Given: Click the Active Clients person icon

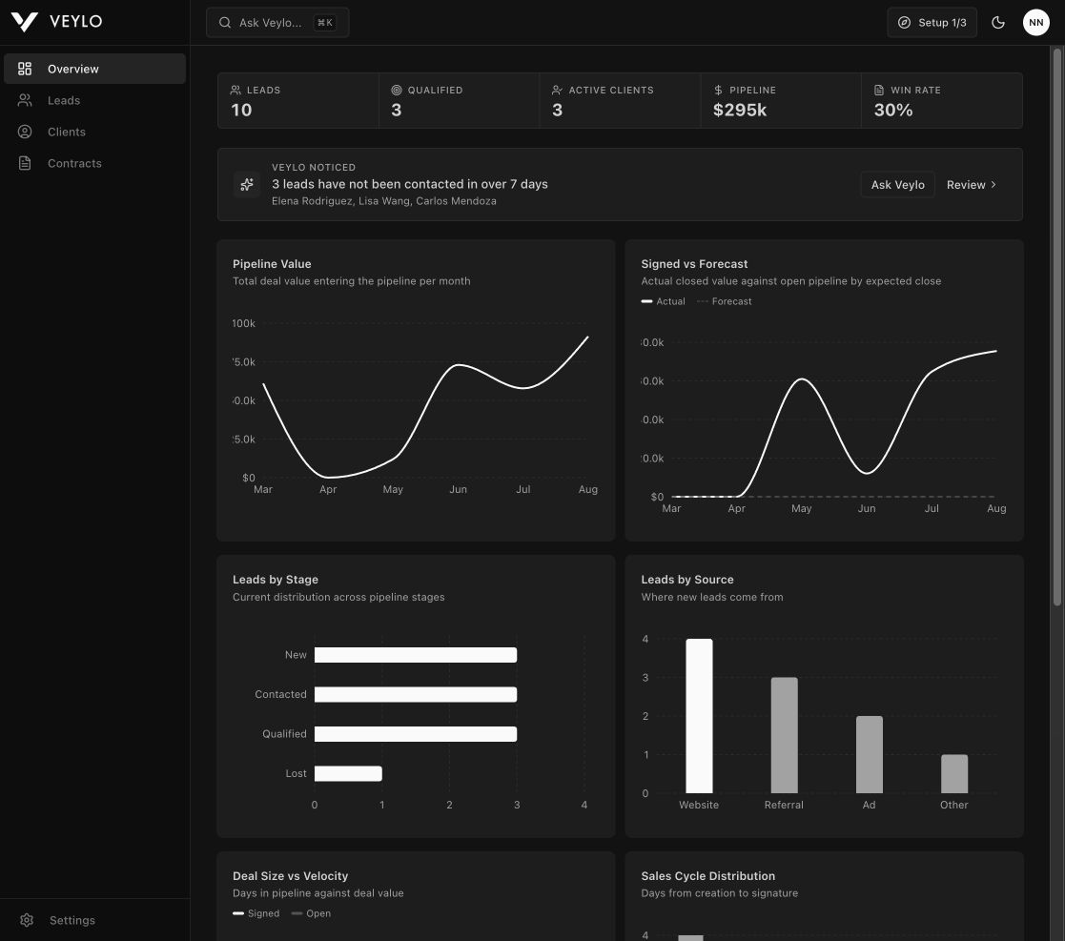Looking at the screenshot, I should (x=557, y=90).
